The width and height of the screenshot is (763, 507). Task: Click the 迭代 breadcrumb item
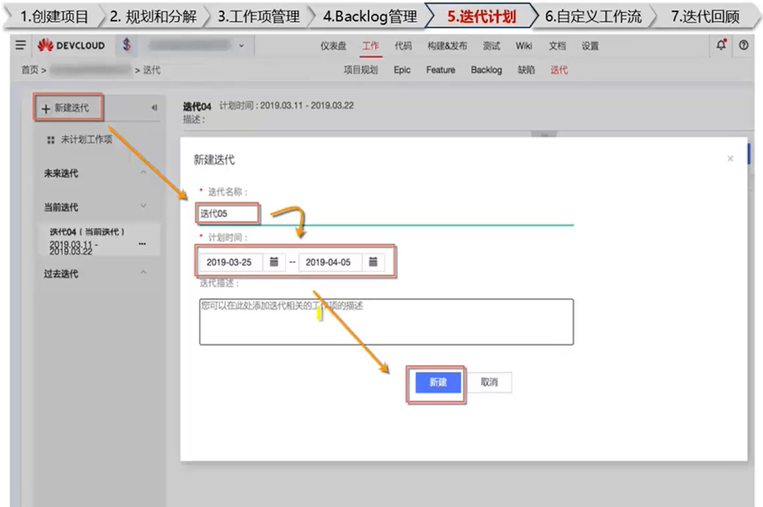click(x=152, y=69)
